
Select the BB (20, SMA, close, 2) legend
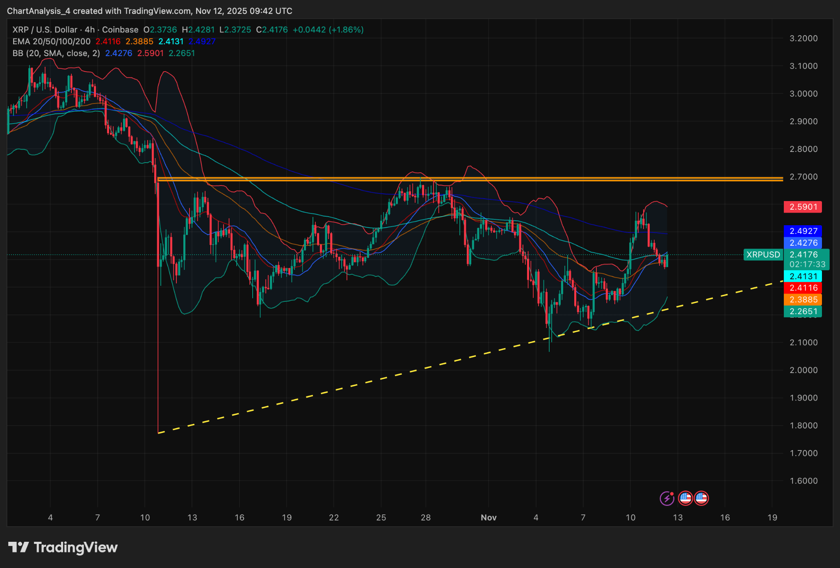[x=56, y=53]
